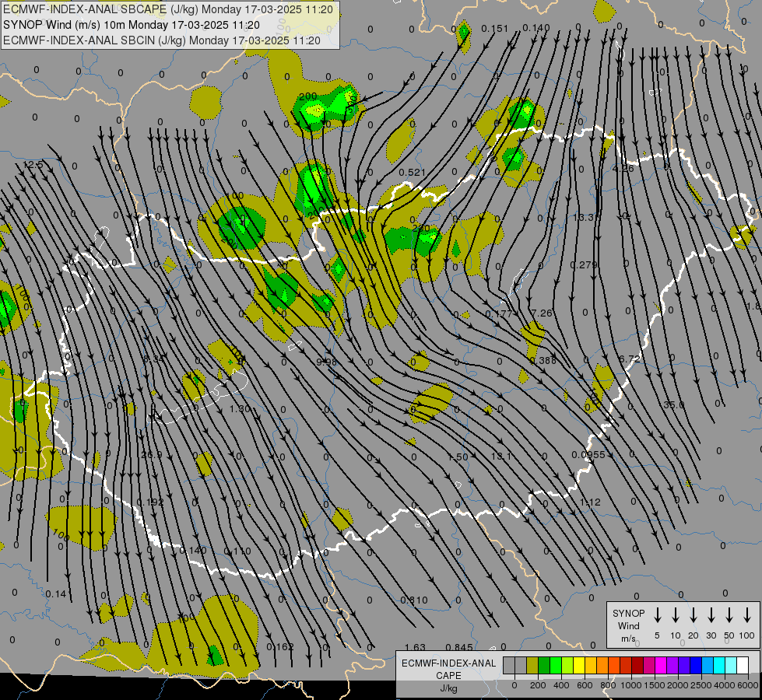Click the map value 6.34
Screen dimensions: 762x700
153,359
